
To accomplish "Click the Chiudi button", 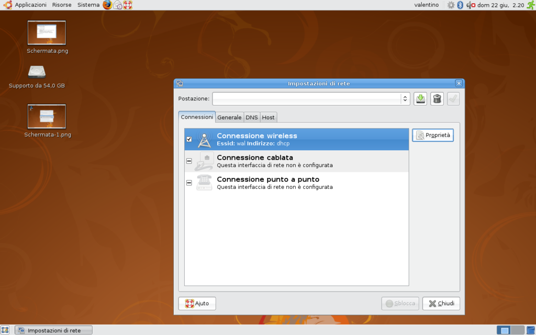I will pyautogui.click(x=441, y=304).
